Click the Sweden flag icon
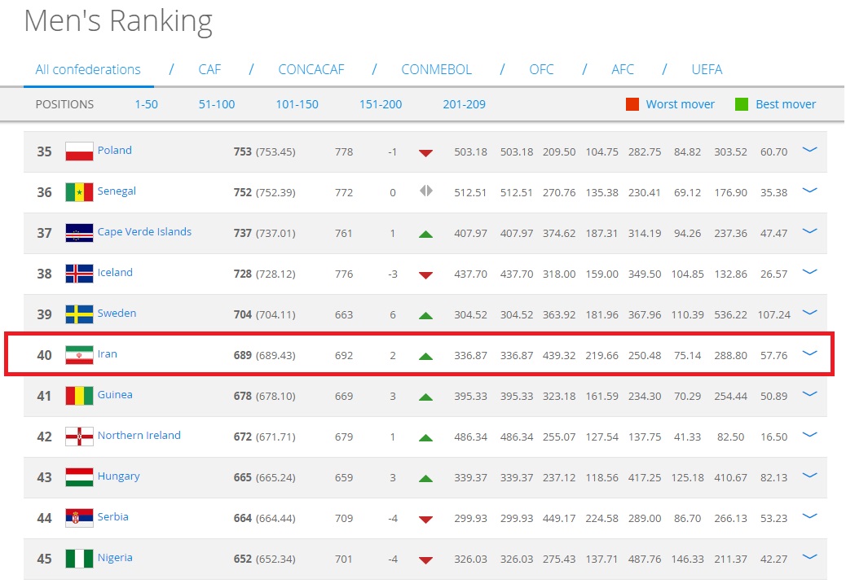The image size is (846, 588). (79, 314)
